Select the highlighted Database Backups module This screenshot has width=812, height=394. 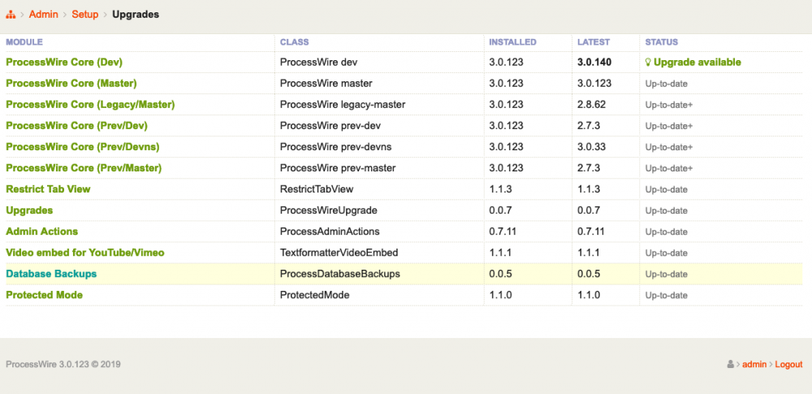(x=51, y=274)
